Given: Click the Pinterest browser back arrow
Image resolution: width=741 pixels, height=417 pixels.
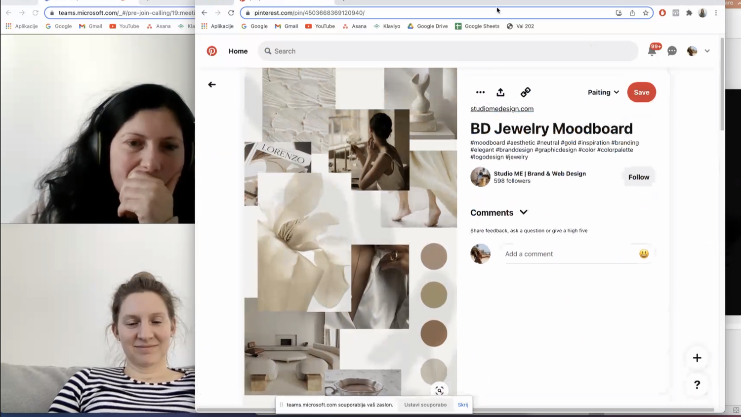Looking at the screenshot, I should (x=204, y=13).
